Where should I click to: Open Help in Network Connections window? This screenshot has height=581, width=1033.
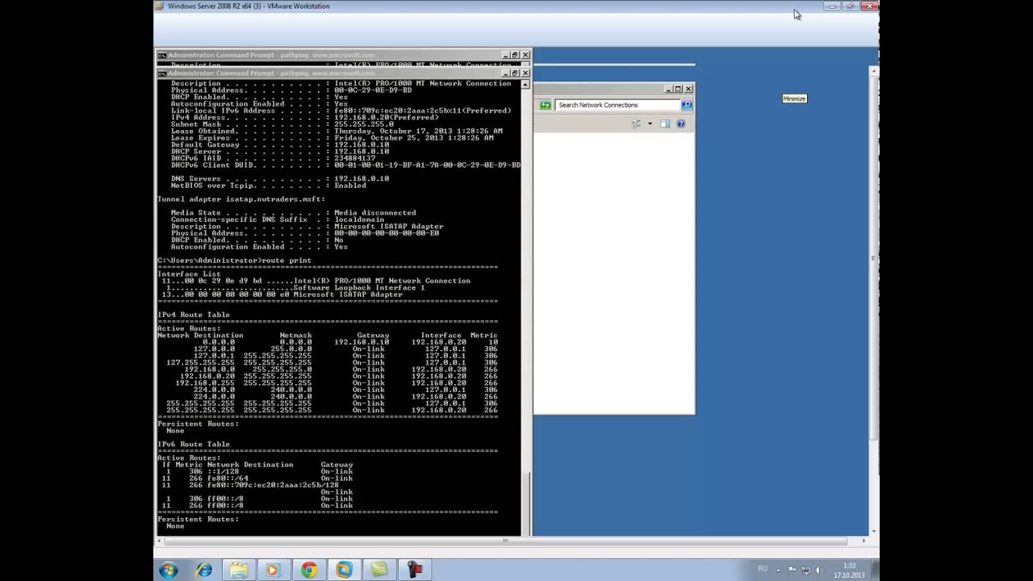(x=680, y=123)
